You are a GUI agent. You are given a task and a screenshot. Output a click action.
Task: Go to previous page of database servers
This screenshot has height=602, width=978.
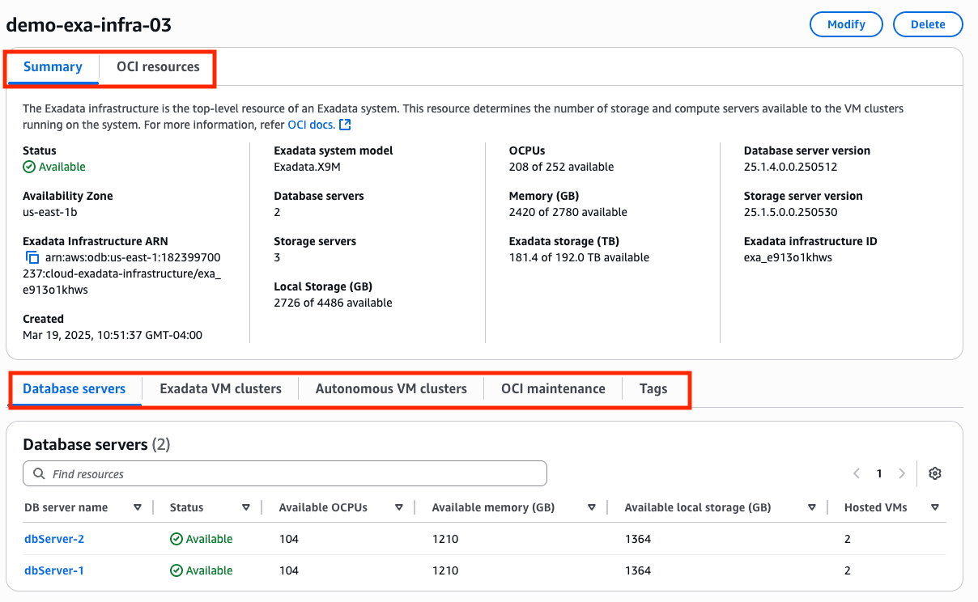point(857,473)
